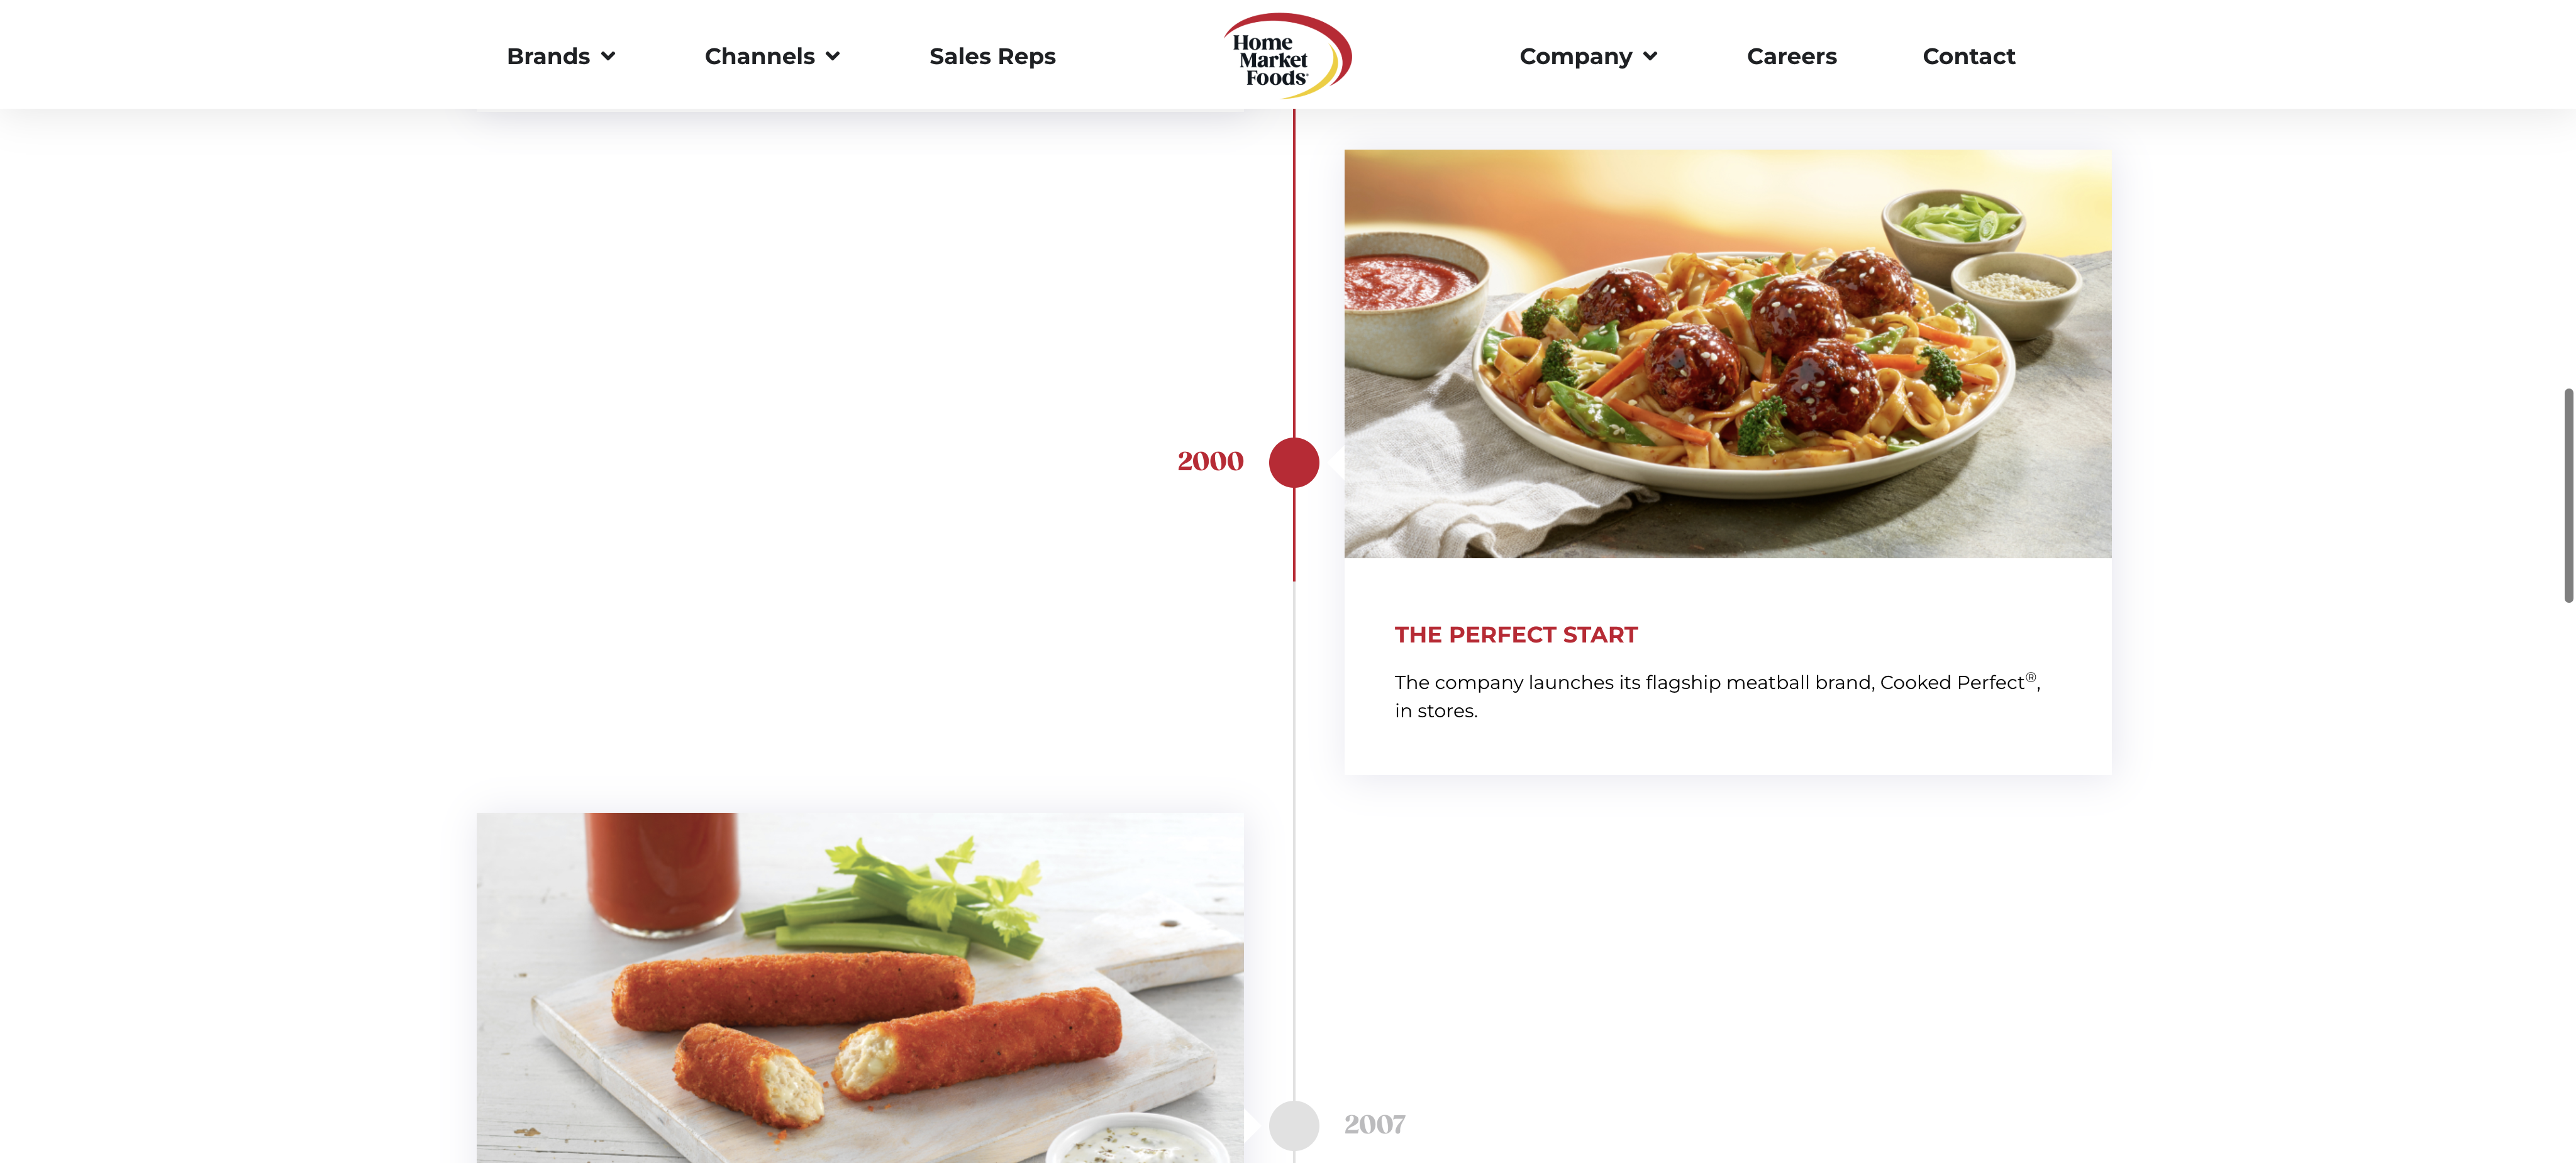The width and height of the screenshot is (2576, 1163).
Task: Open the Channels menu label
Action: (x=760, y=56)
